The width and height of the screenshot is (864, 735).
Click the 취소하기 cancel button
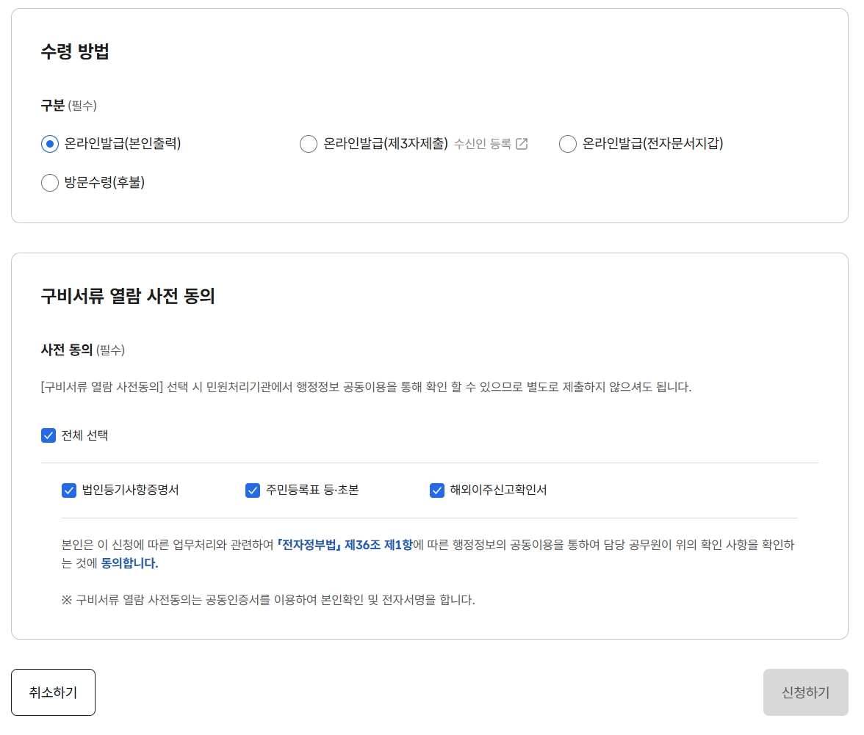pos(53,692)
